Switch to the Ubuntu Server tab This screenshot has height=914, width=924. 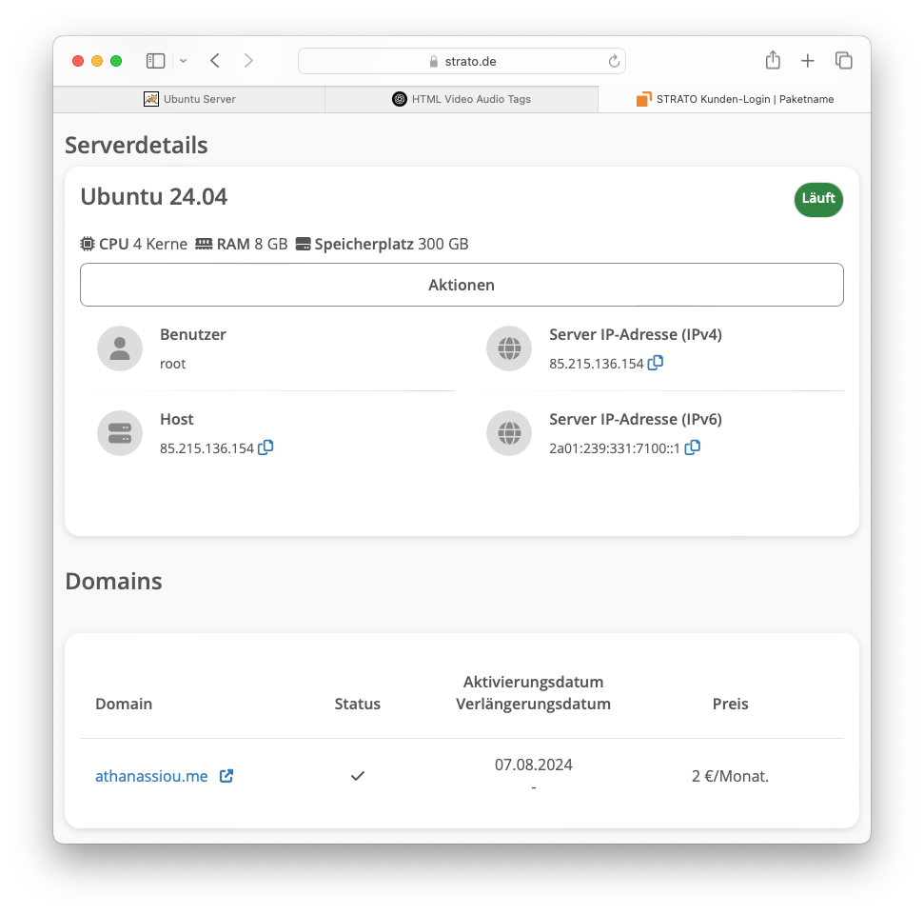click(x=189, y=99)
